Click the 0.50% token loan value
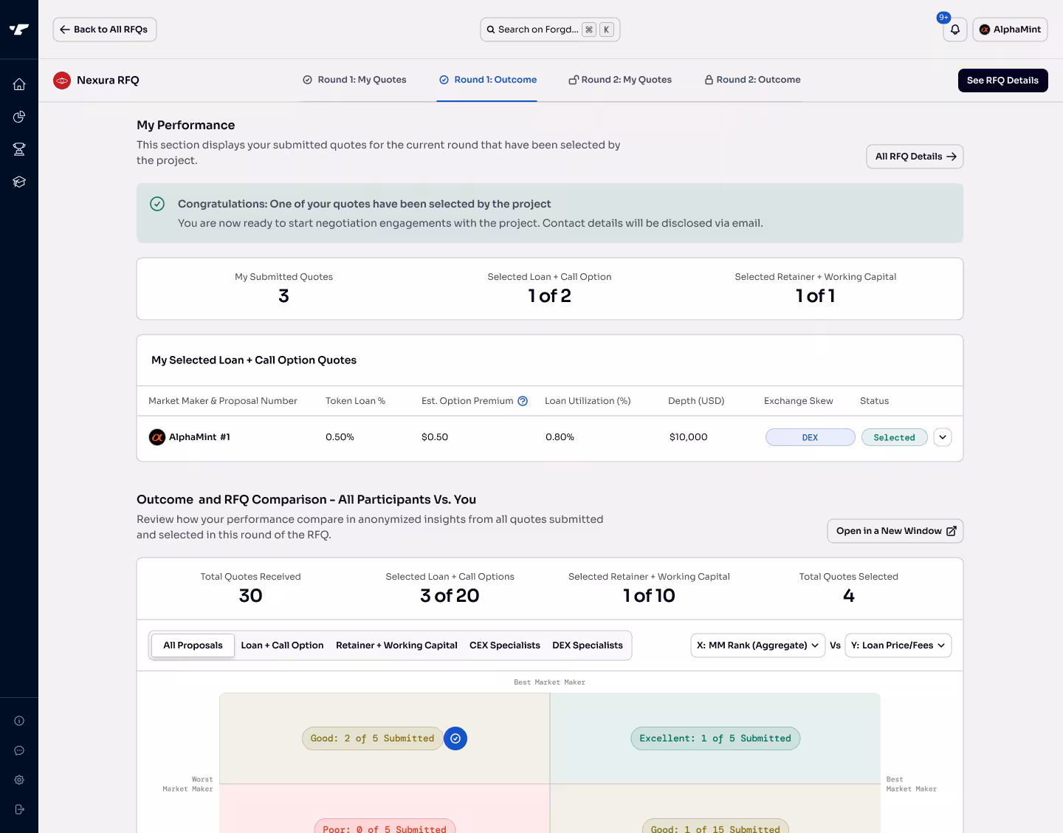The height and width of the screenshot is (833, 1063). pyautogui.click(x=340, y=437)
